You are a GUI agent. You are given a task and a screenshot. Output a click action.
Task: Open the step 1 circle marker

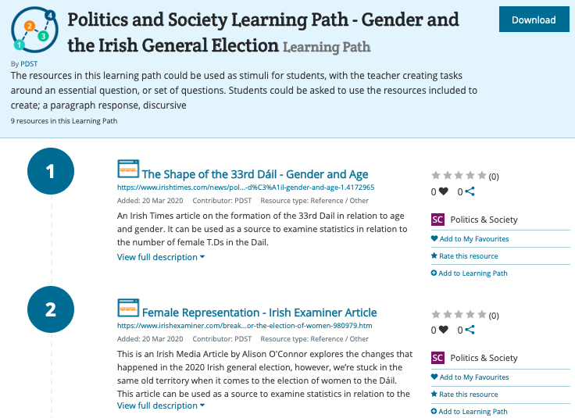pos(51,171)
